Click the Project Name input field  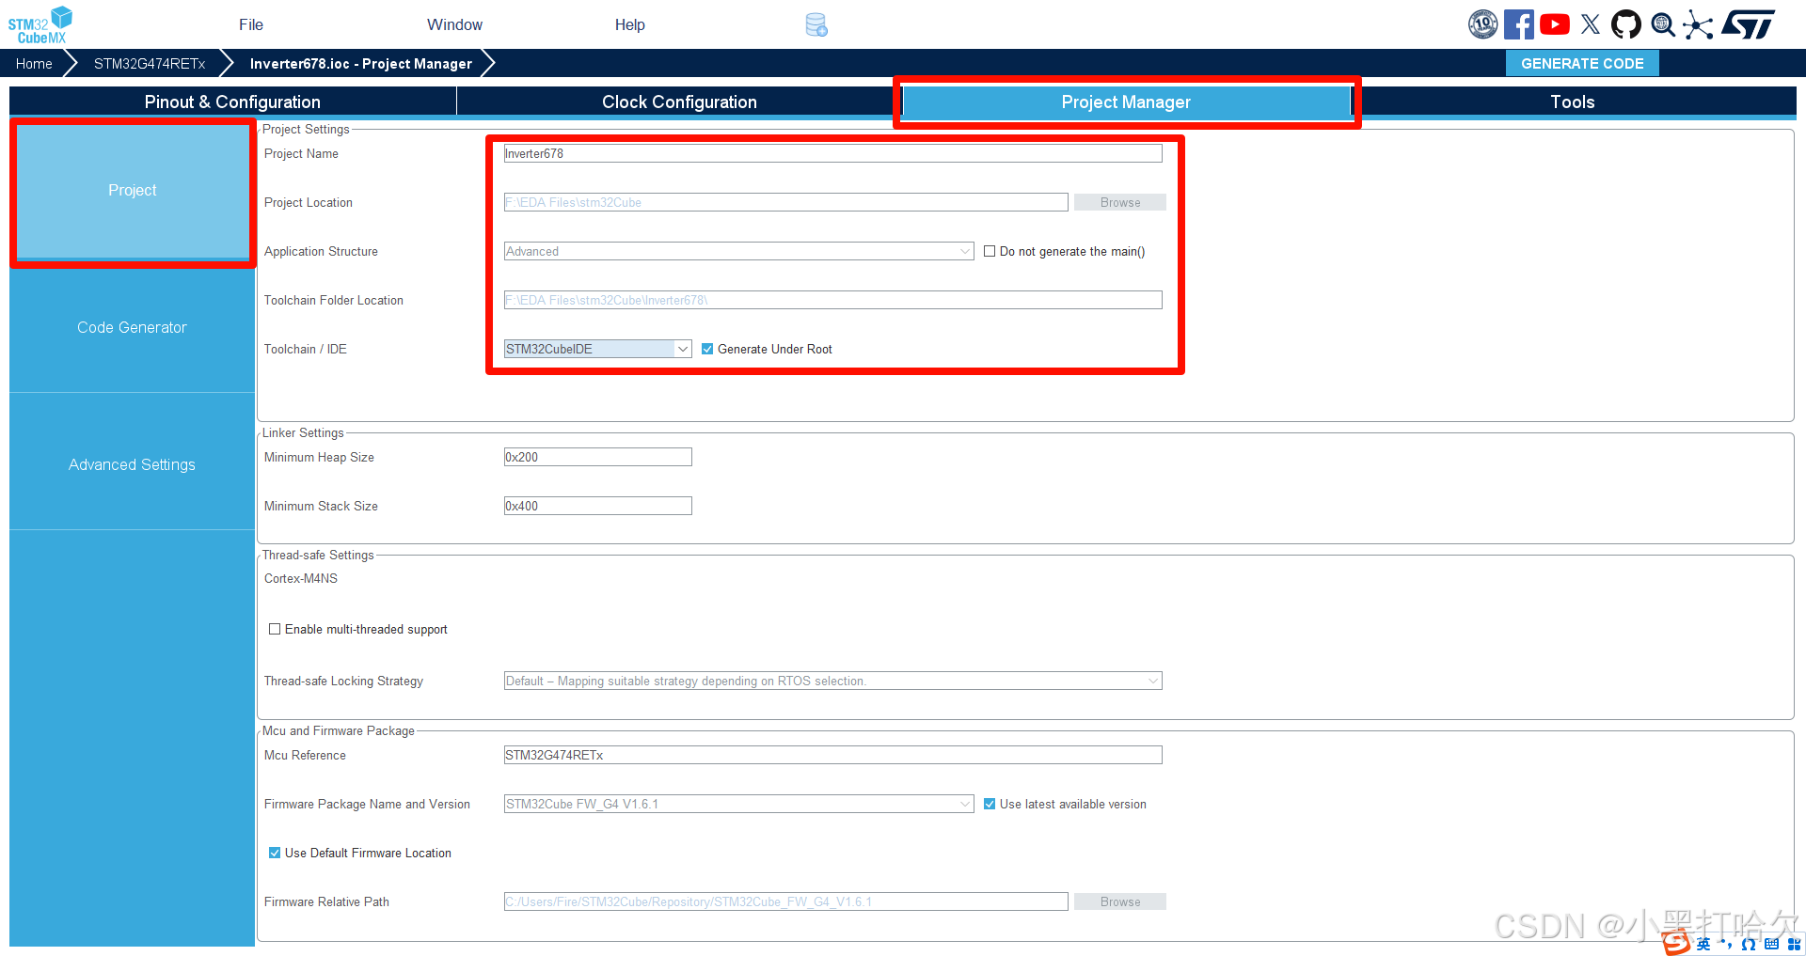[833, 153]
